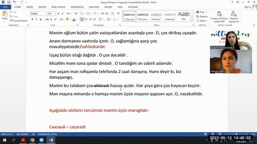
Task: Apply superscript formatting
Action: coord(55,20)
